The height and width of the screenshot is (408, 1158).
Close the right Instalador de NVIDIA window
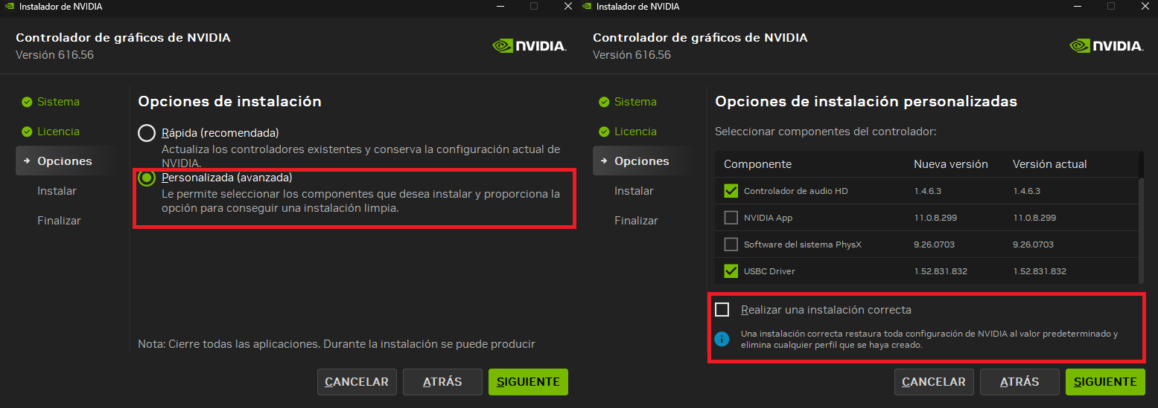pos(1145,6)
